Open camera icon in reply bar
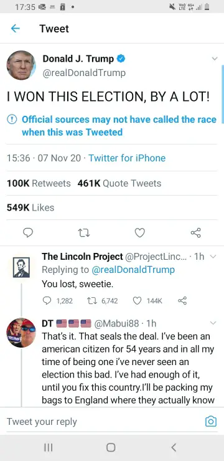This screenshot has height=461, width=224. pos(211,421)
